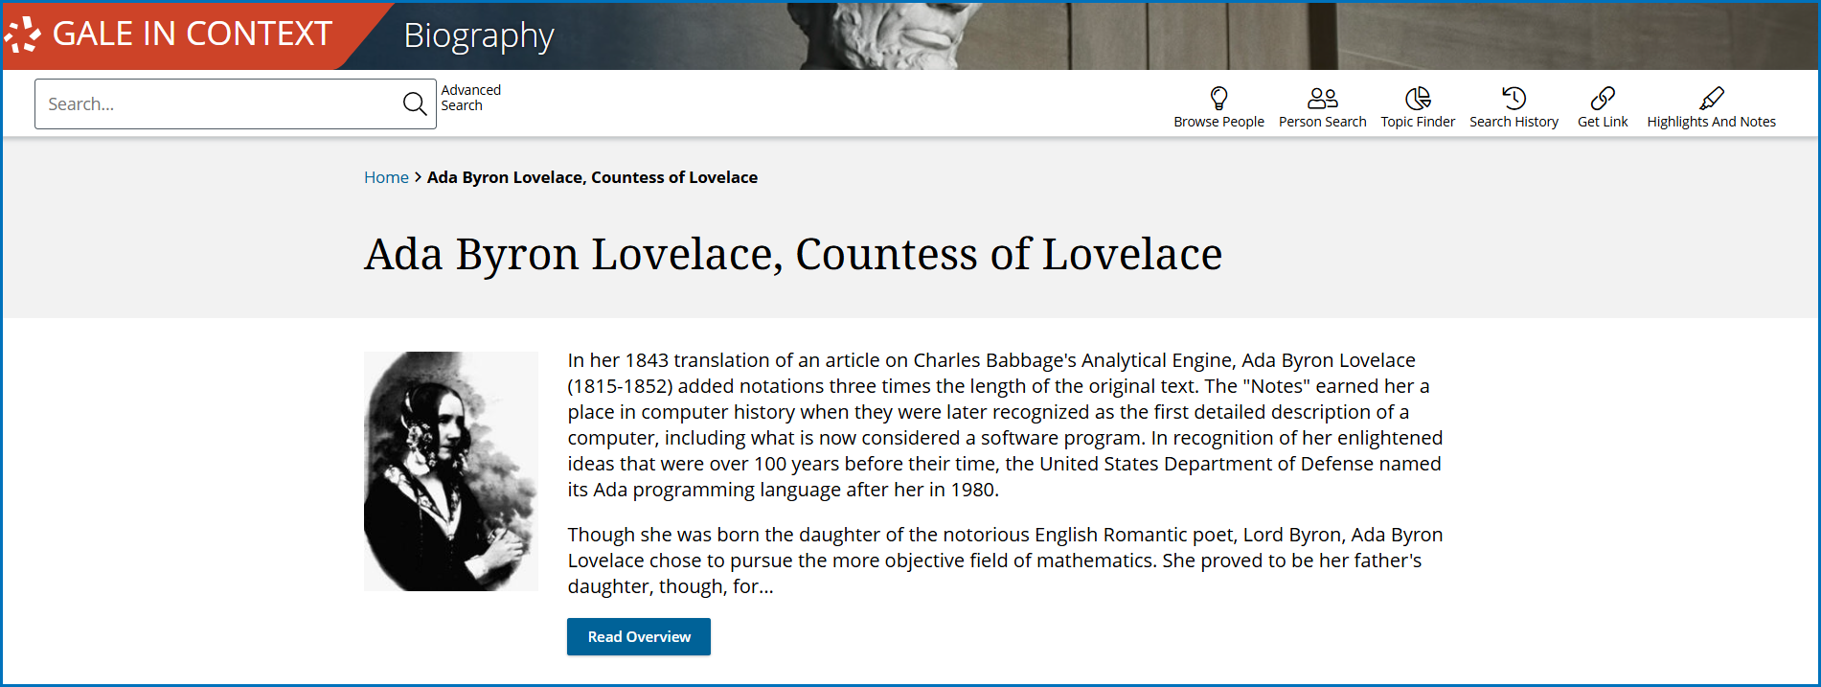Screen dimensions: 1821x687
Task: Launch the Topic Finder pie chart icon
Action: (x=1417, y=98)
